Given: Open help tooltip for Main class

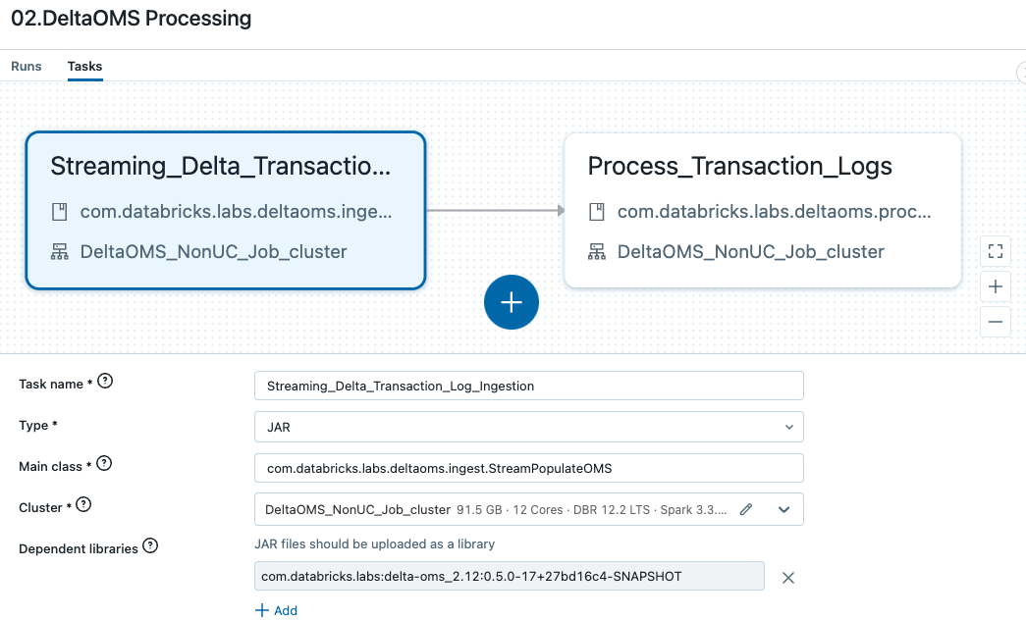Looking at the screenshot, I should 104,464.
